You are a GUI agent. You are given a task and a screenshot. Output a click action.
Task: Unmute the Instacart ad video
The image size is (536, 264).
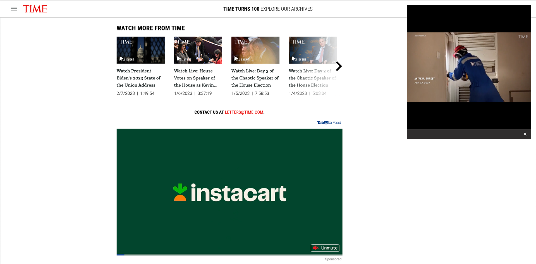325,248
